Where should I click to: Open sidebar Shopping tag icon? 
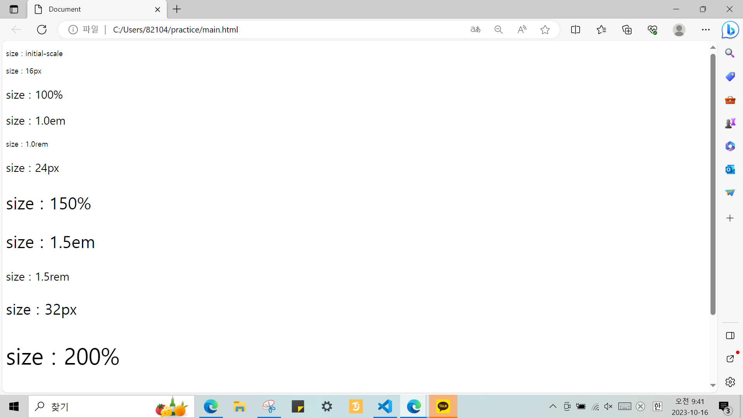(x=730, y=76)
